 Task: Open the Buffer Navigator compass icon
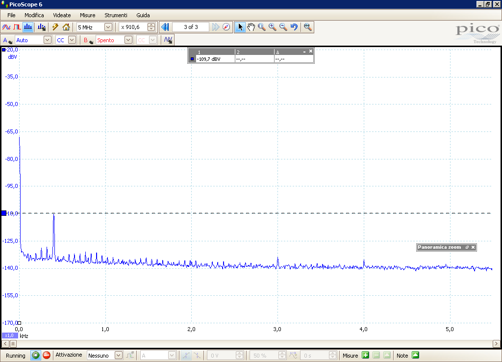click(226, 27)
